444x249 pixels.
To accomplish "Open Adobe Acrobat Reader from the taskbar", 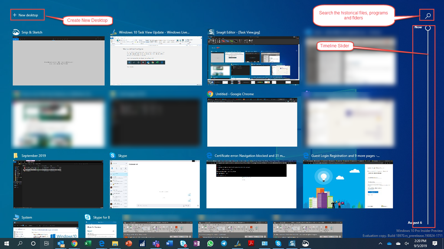I will 251,243.
